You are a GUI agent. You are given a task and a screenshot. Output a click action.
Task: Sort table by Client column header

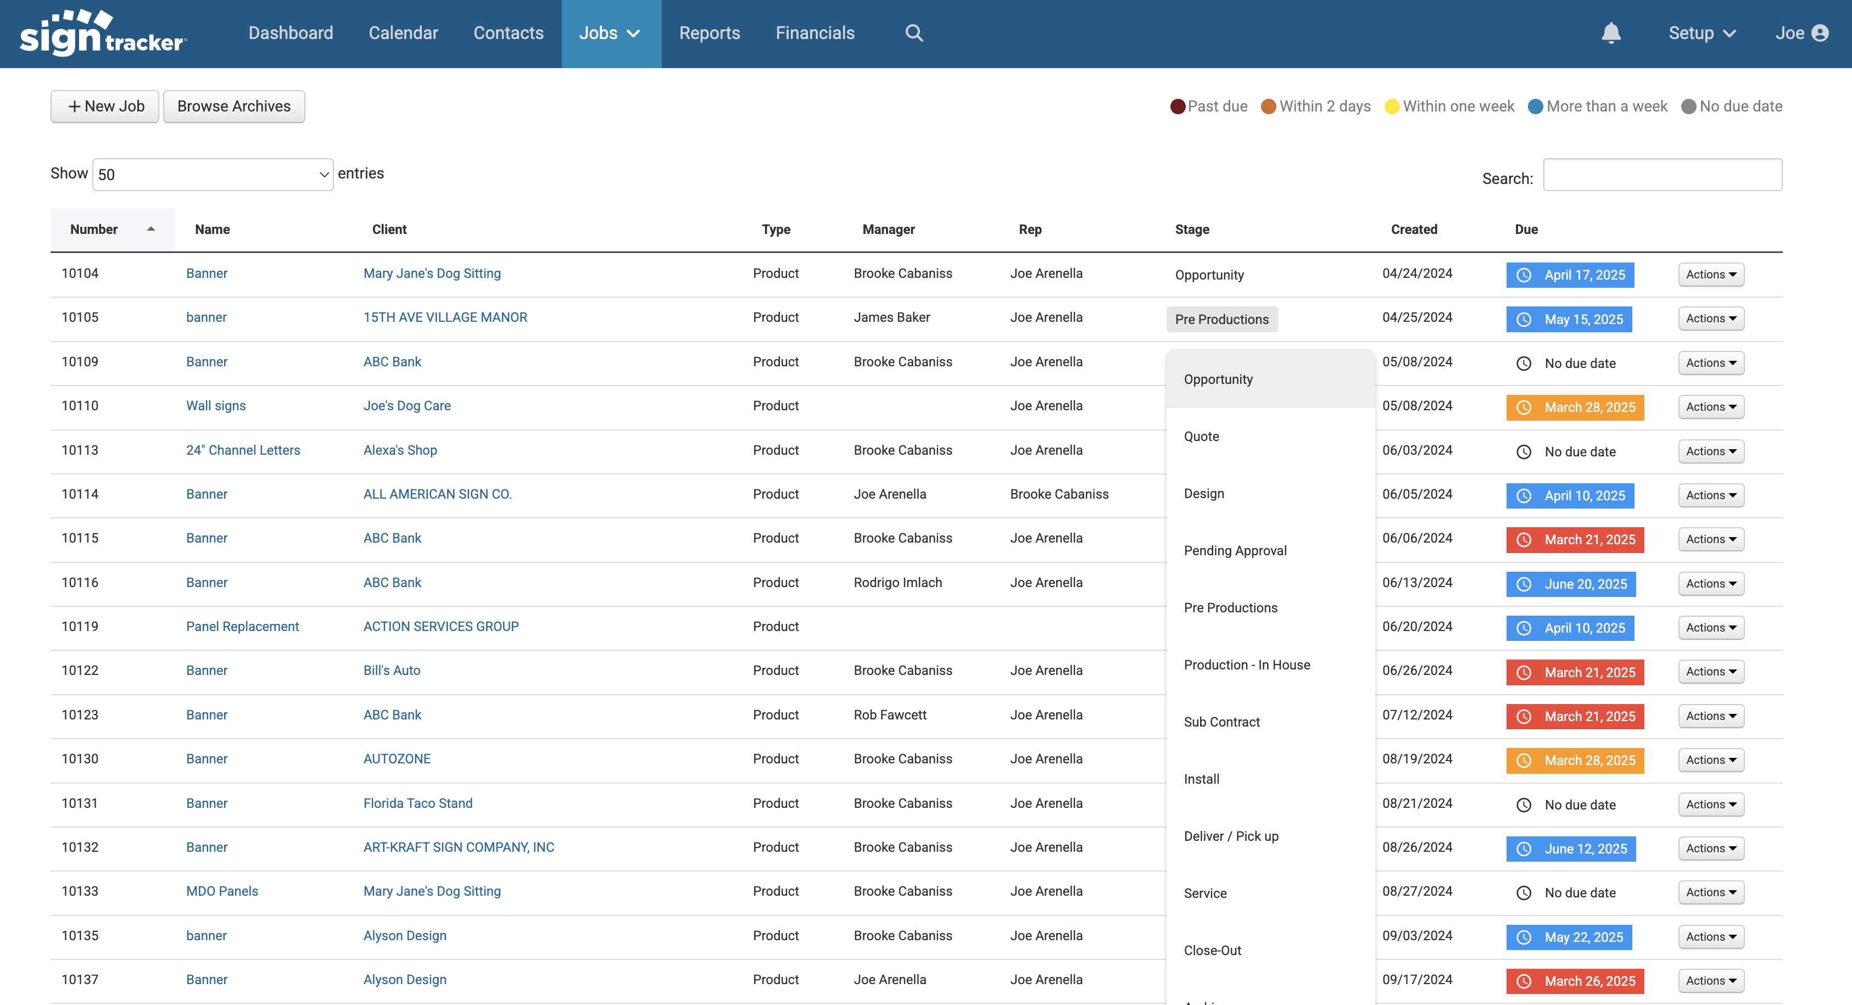click(389, 230)
